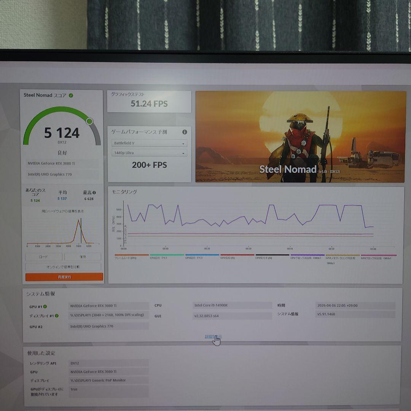Toggle GPU負荷 (%) legend series
The width and height of the screenshot is (411, 411).
pos(237,256)
